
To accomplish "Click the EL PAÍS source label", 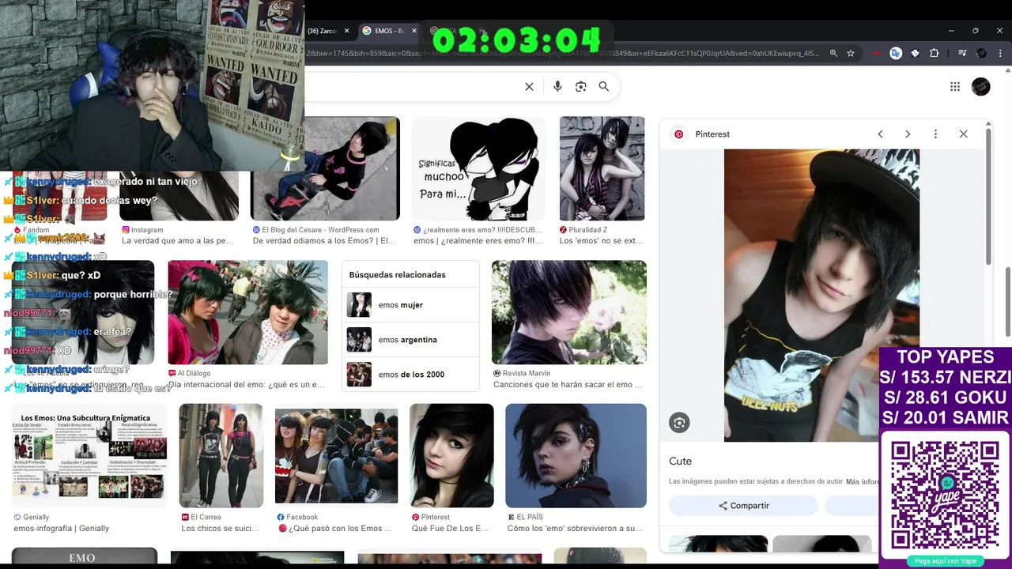I will [x=531, y=517].
